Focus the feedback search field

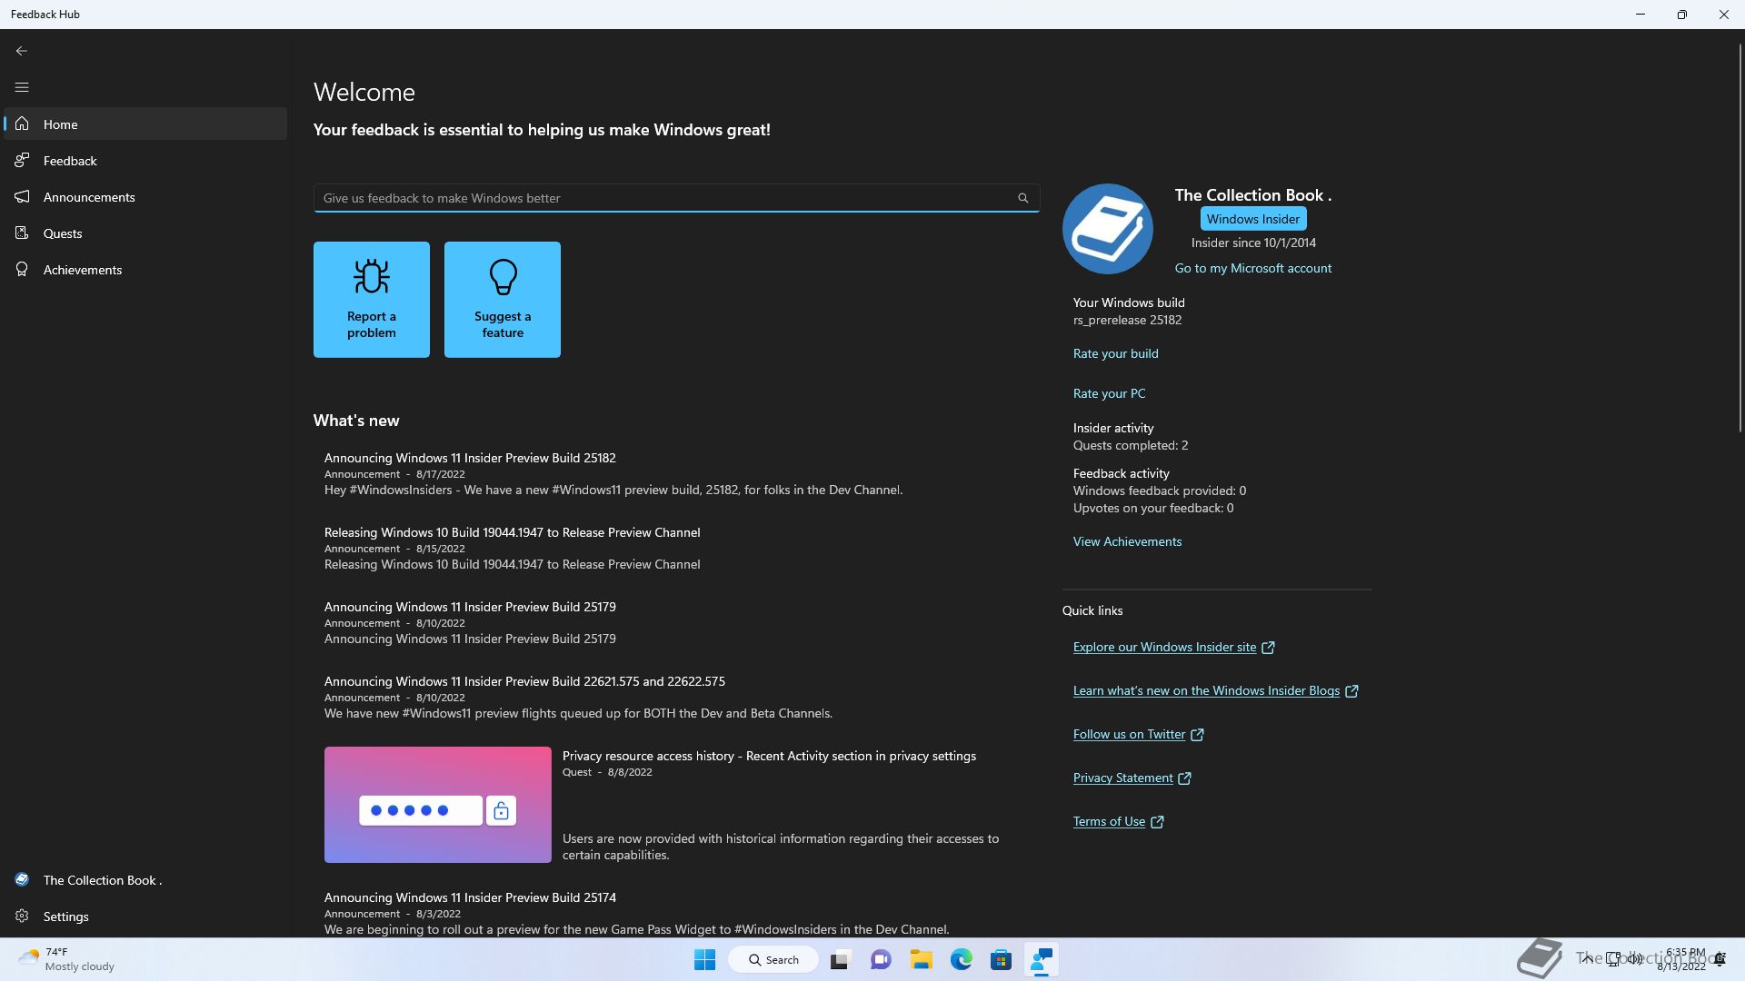tap(676, 198)
